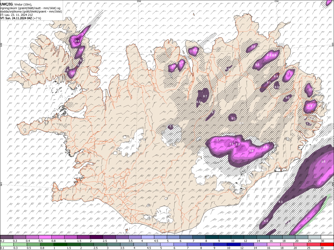Click the 'VT: Sun. 24.11.2024 04Z' valid time
Image resolution: width=334 pixels, height=250 pixels.
16,18
